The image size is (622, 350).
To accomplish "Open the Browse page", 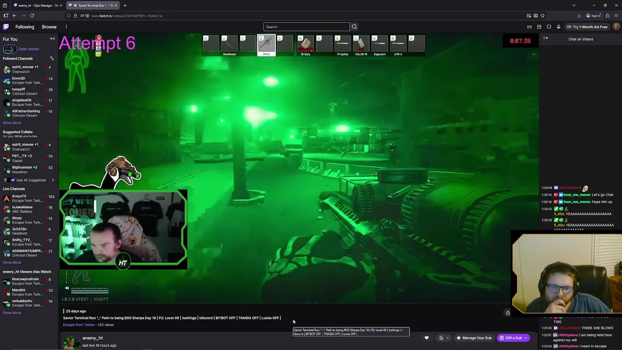I will pyautogui.click(x=49, y=27).
